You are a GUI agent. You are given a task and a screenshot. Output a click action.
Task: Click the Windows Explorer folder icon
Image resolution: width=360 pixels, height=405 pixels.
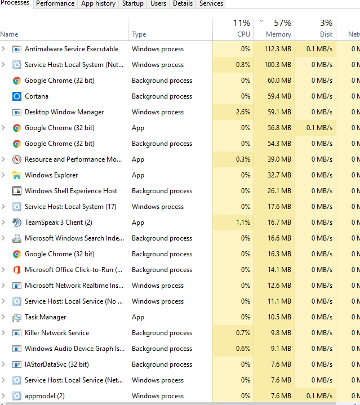pos(17,175)
